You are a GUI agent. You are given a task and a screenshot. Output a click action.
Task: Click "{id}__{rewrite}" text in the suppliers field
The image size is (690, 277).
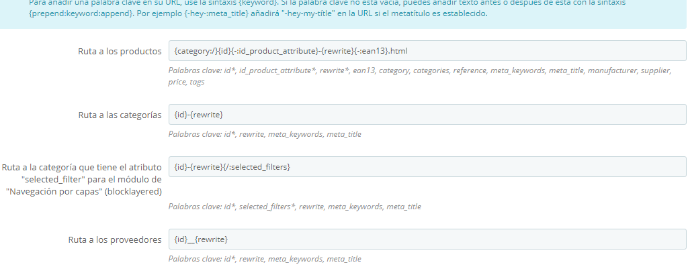201,239
